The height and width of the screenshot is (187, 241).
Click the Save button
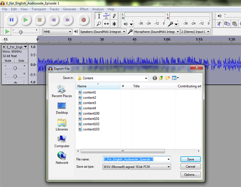pyautogui.click(x=190, y=159)
